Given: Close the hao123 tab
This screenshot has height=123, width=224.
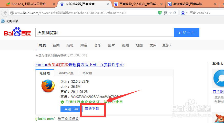Looking at the screenshot, I should pos(54,4).
